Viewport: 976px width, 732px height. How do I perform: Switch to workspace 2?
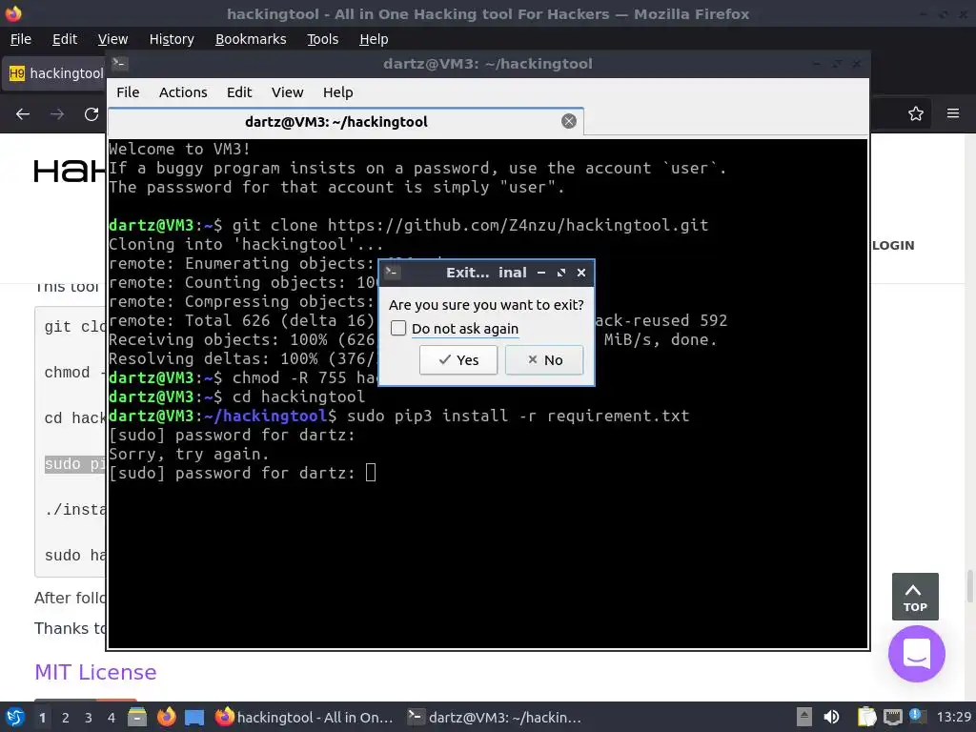tap(66, 718)
